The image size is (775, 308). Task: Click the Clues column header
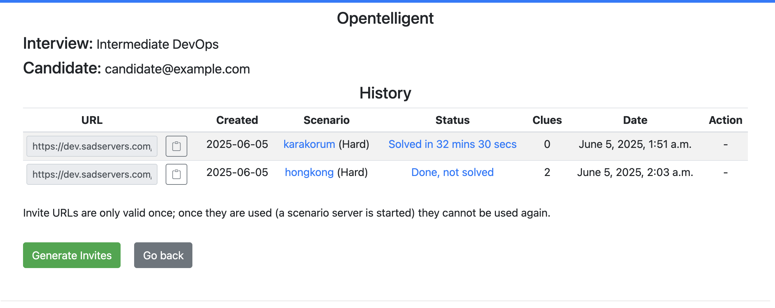coord(547,120)
